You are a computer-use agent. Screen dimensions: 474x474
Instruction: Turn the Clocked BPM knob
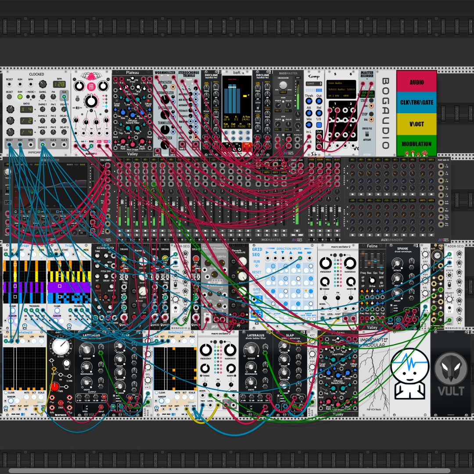43,84
